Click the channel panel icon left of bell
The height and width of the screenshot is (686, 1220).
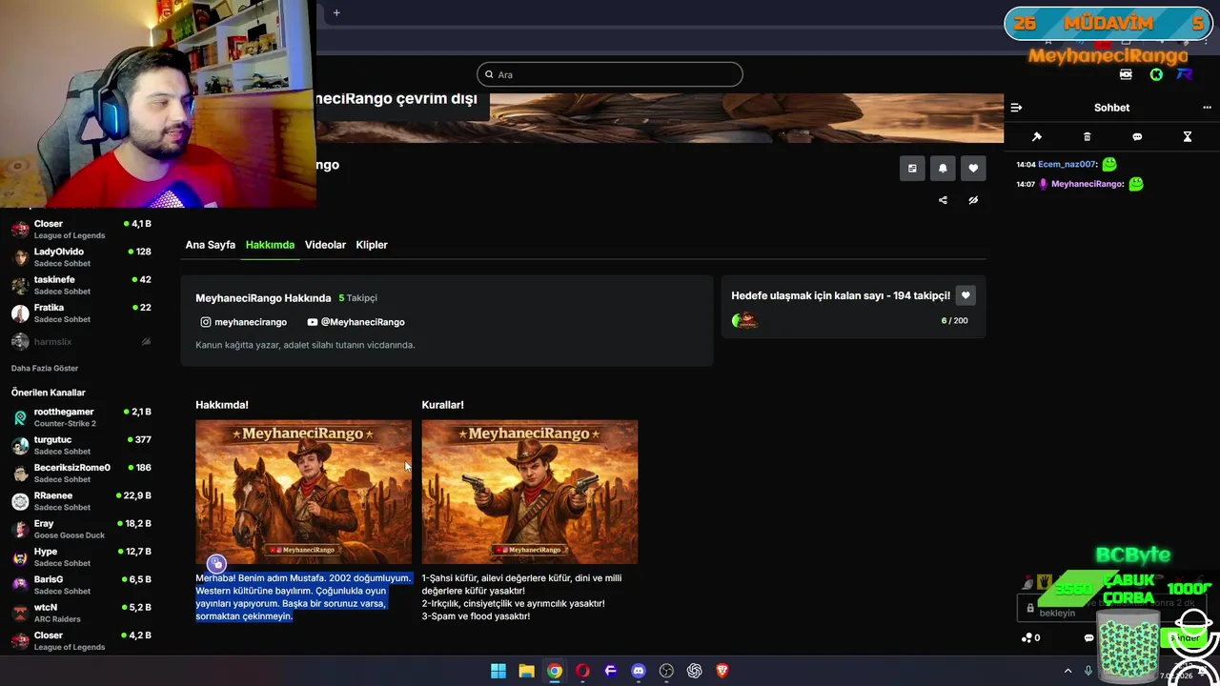pyautogui.click(x=912, y=169)
